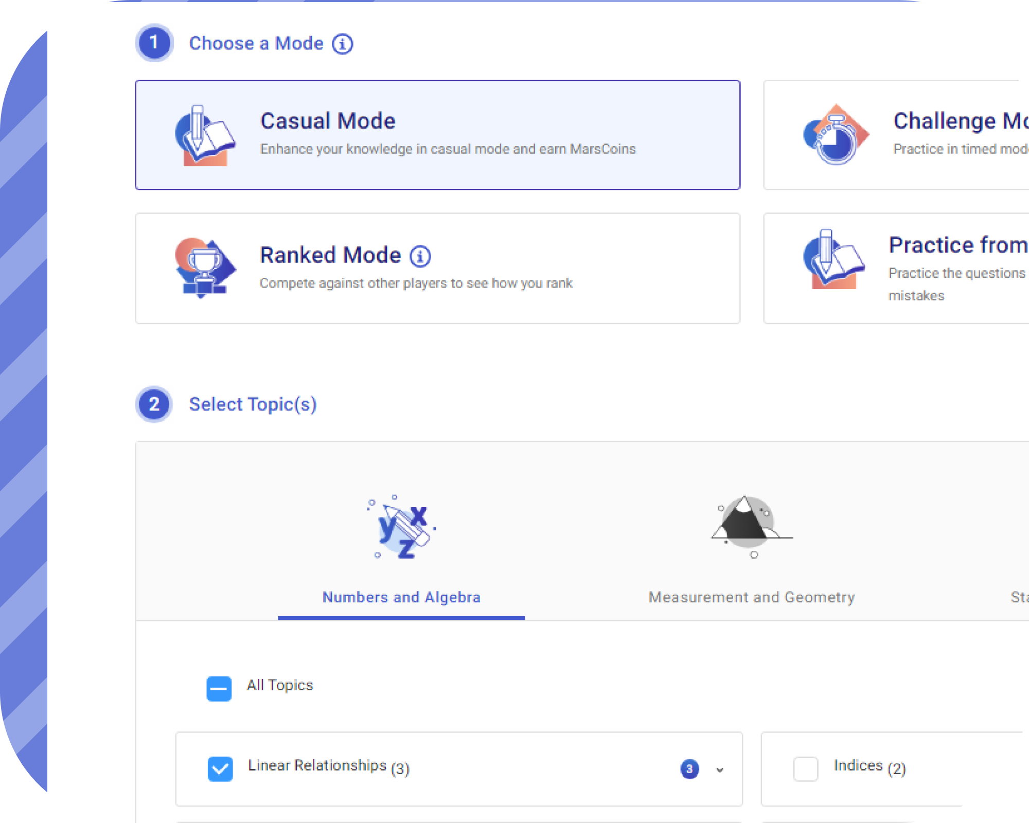Click the Challenge Mode stopwatch icon
This screenshot has width=1029, height=823.
click(x=836, y=135)
